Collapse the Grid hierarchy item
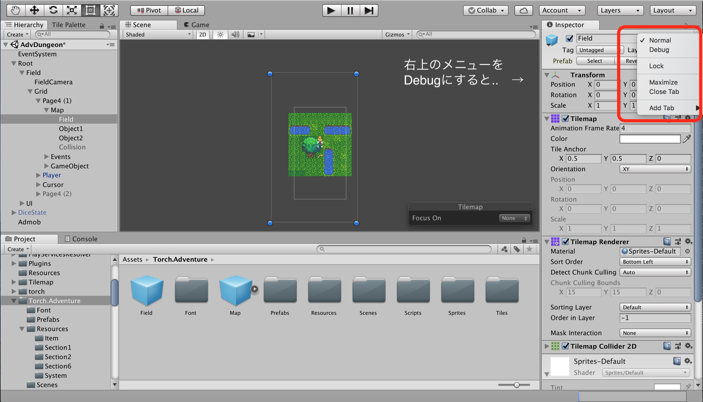The width and height of the screenshot is (703, 402). tap(30, 91)
